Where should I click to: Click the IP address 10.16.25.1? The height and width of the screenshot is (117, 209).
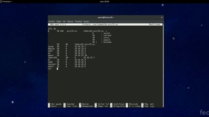(x=80, y=46)
